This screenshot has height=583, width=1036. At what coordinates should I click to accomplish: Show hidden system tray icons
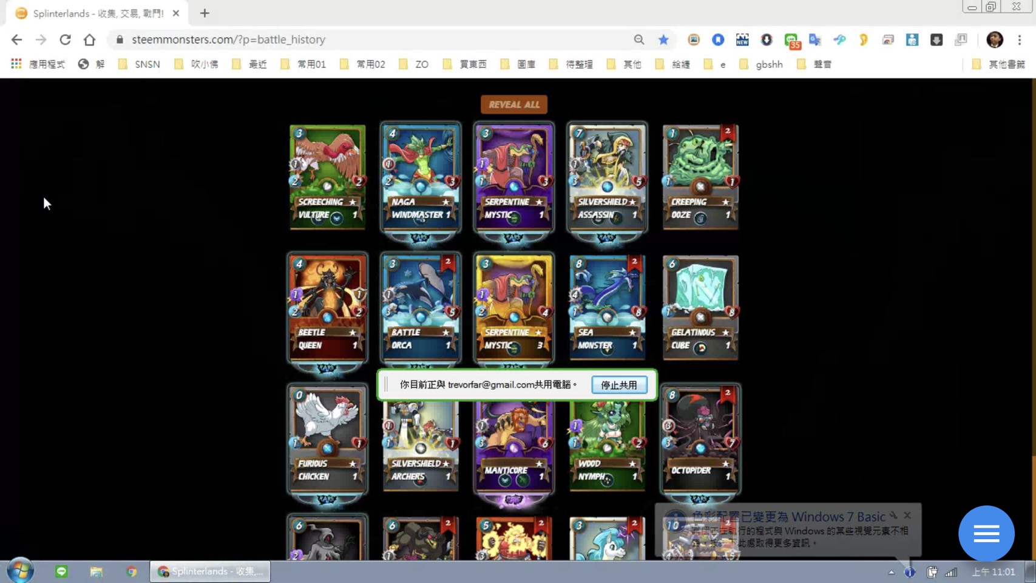[x=891, y=572]
